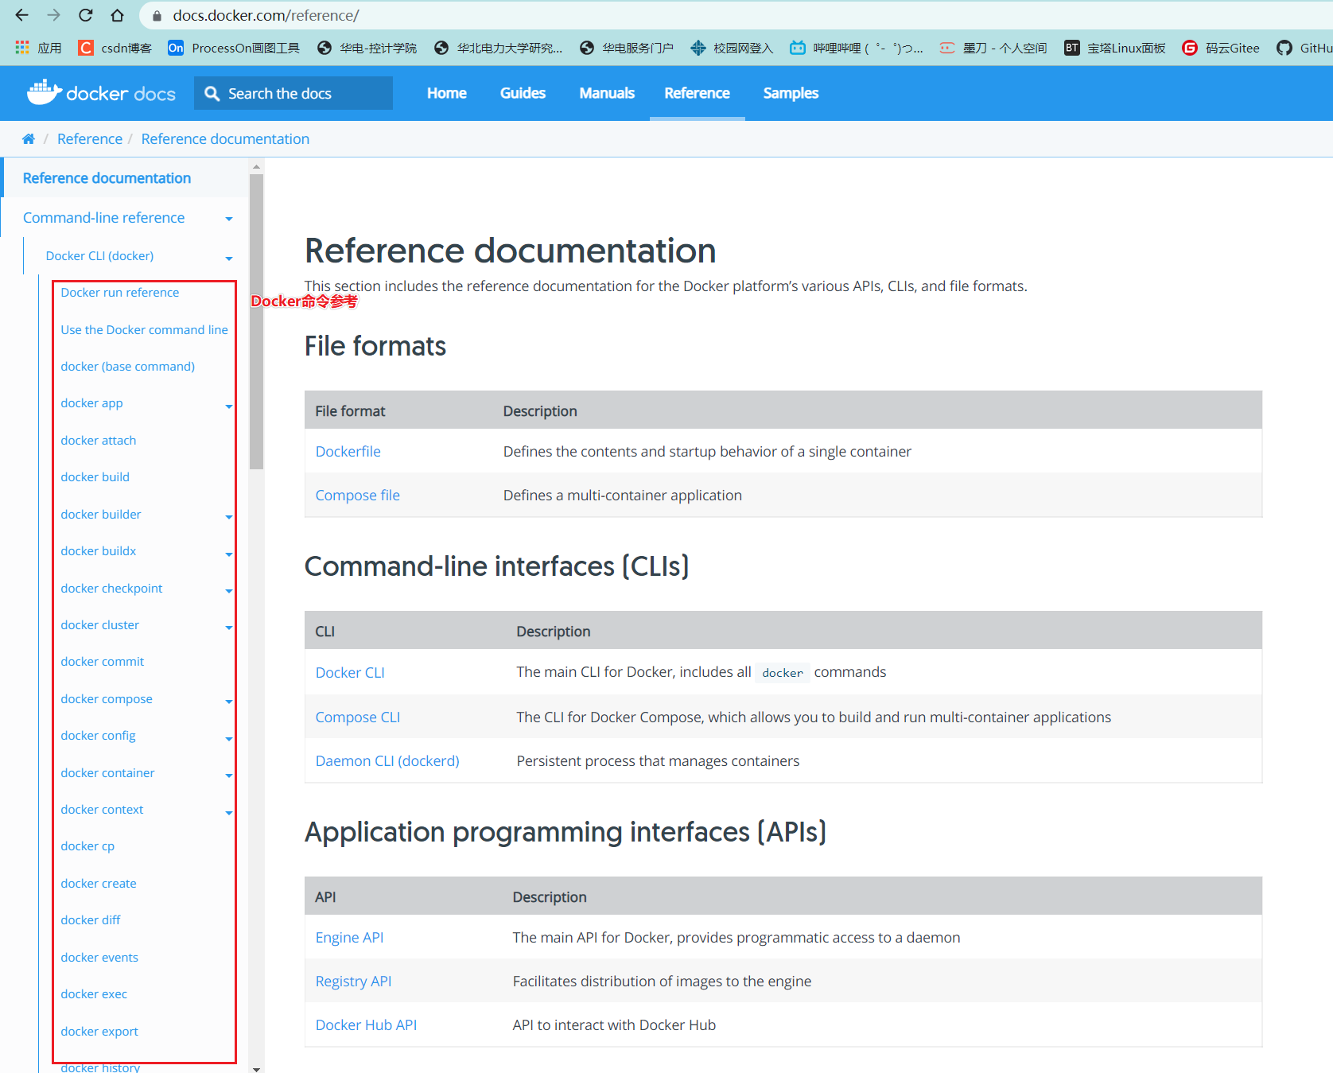The image size is (1333, 1073).
Task: Click the Docker CLI table link
Action: 350,672
